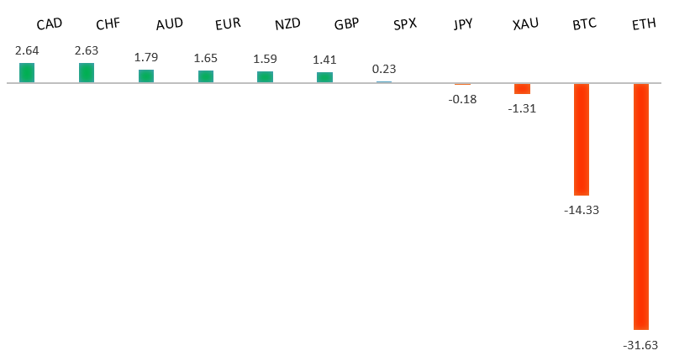Click the BTC label at the top
Screen dimensions: 674x361
(x=583, y=24)
